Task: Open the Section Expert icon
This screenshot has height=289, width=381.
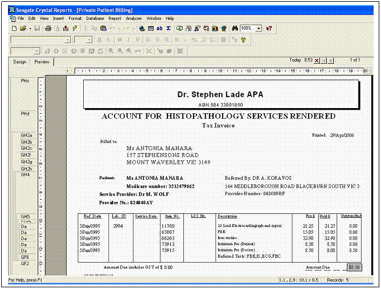Action: point(189,28)
